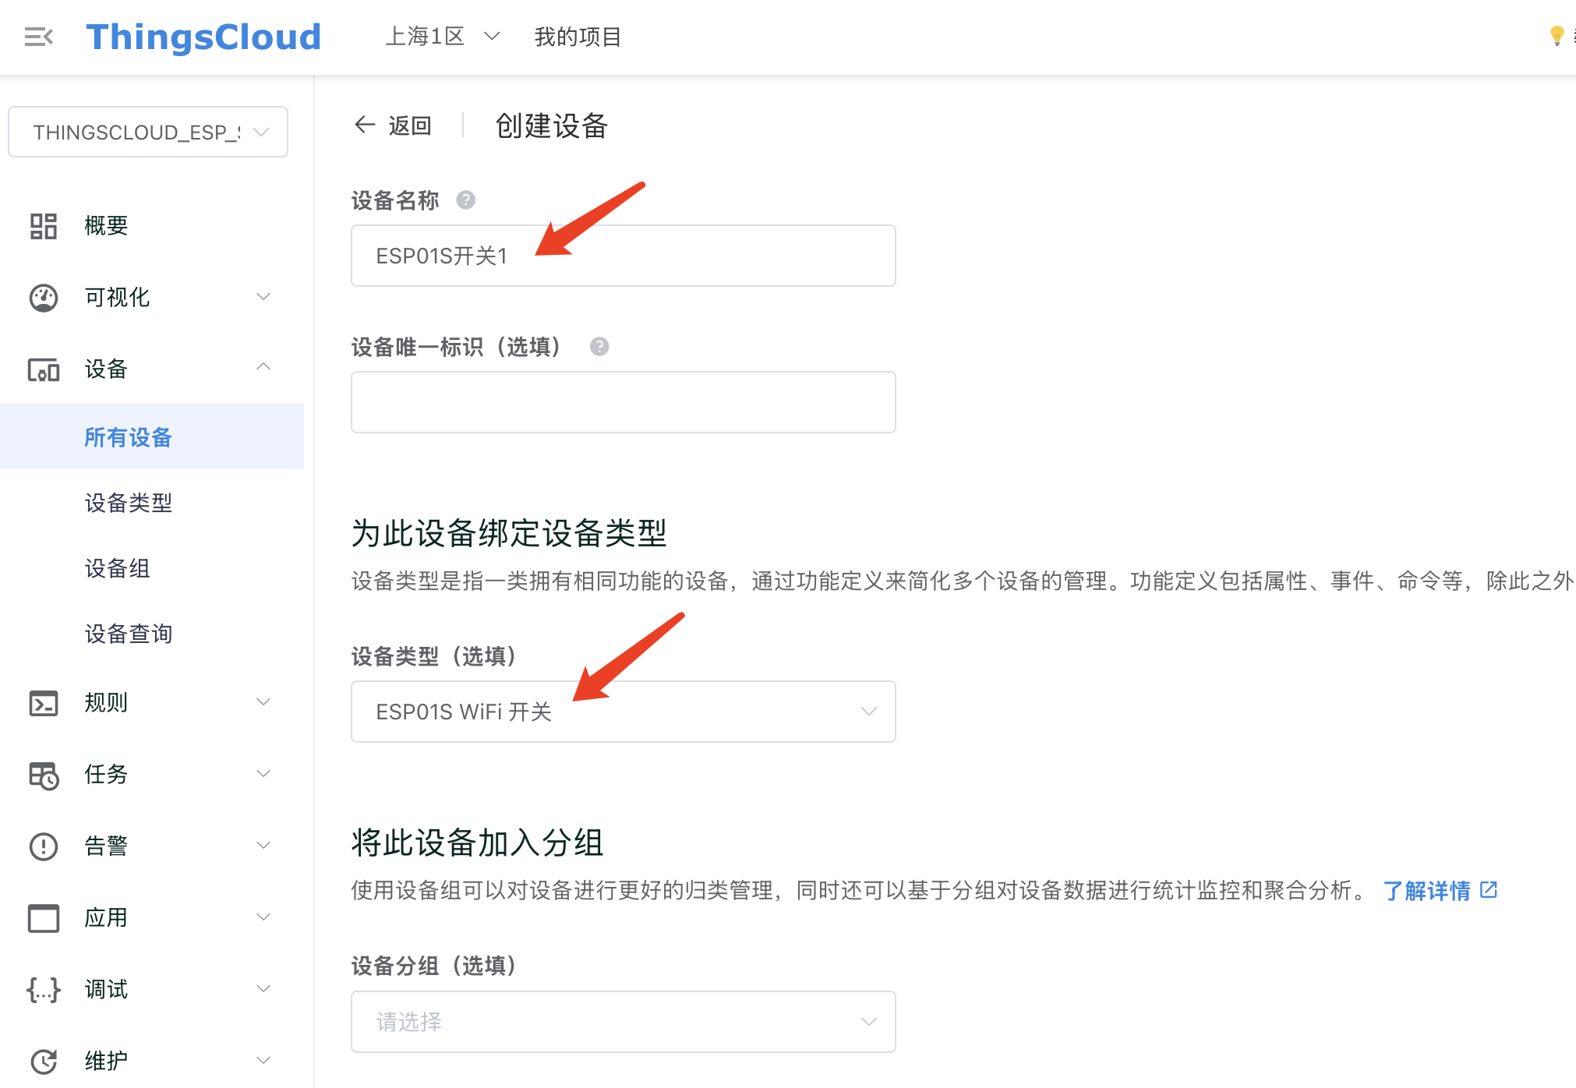Screen dimensions: 1576x1088
Task: Open the THINGSCLOUD_ESP project selector
Action: [x=148, y=132]
